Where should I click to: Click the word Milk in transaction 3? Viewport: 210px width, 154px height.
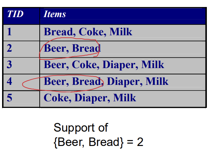click(153, 65)
